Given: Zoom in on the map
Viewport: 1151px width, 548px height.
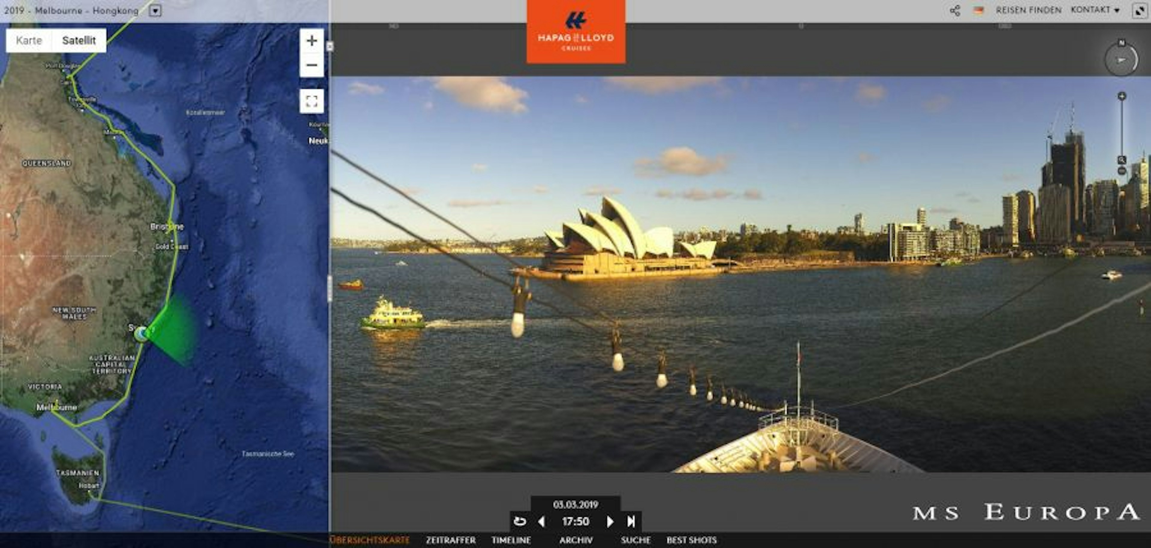Looking at the screenshot, I should (x=311, y=41).
